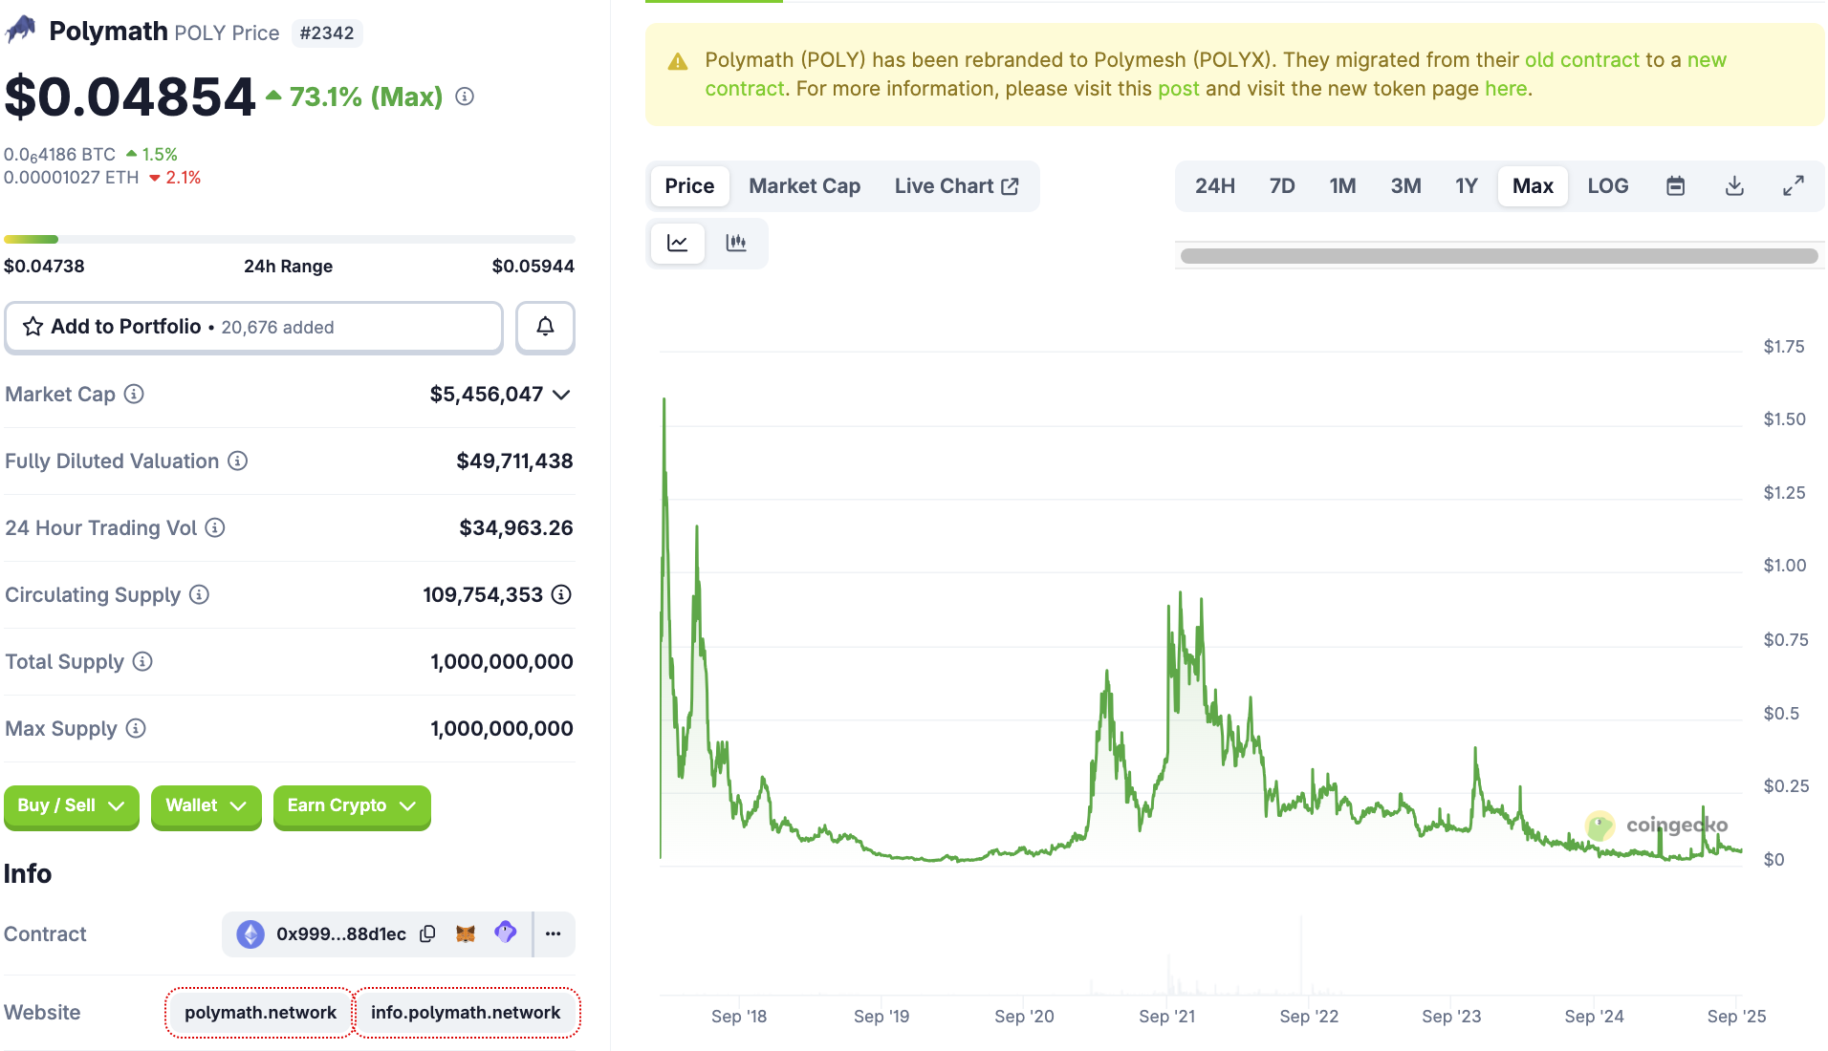The width and height of the screenshot is (1828, 1051).
Task: Open the rebrand post link
Action: pos(1178,89)
